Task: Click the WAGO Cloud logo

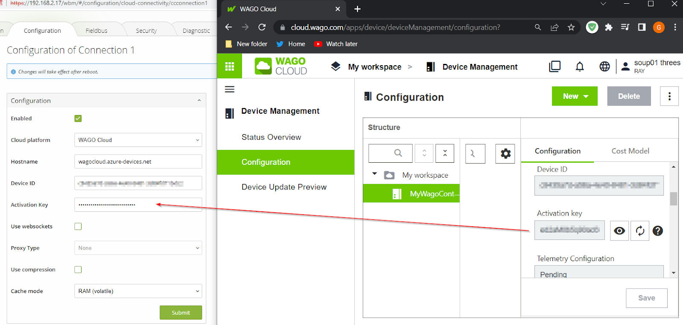Action: 281,66
